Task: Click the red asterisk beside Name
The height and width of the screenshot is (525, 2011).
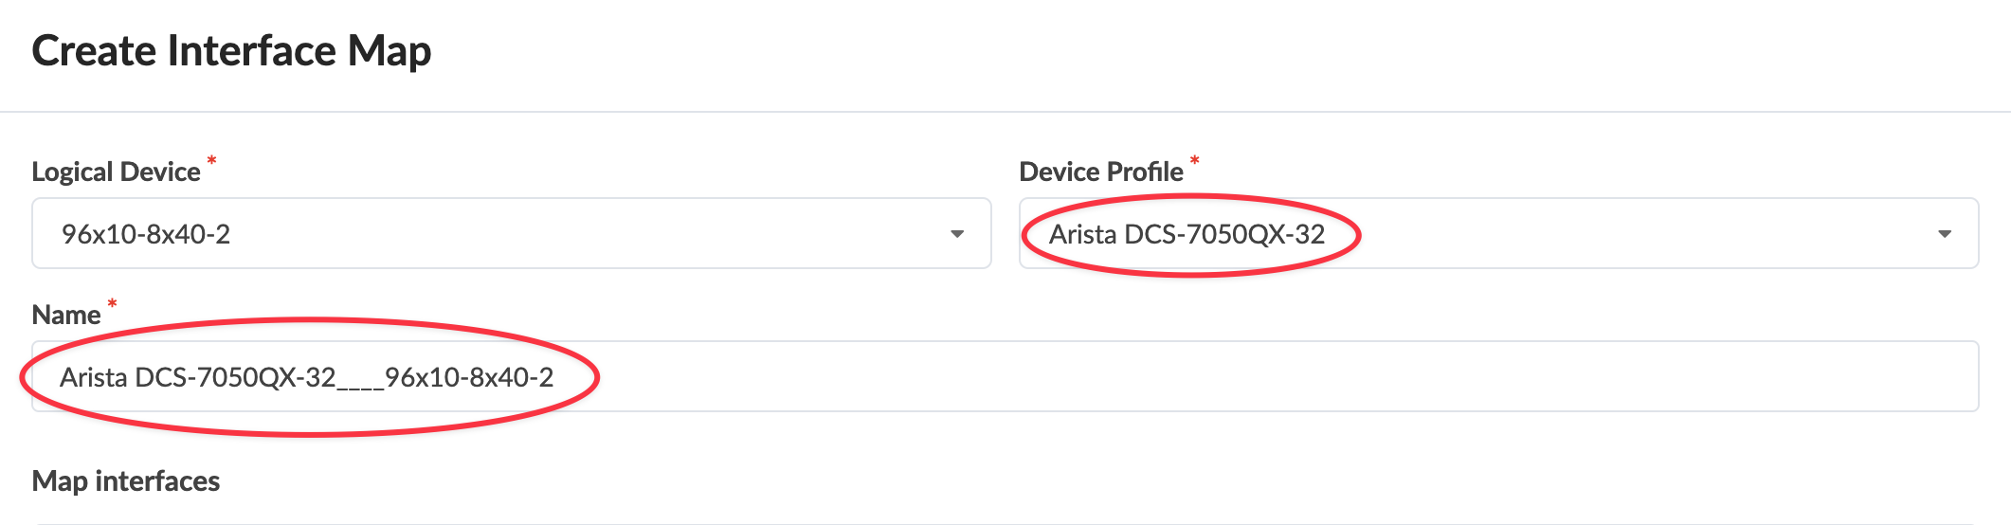Action: (112, 303)
